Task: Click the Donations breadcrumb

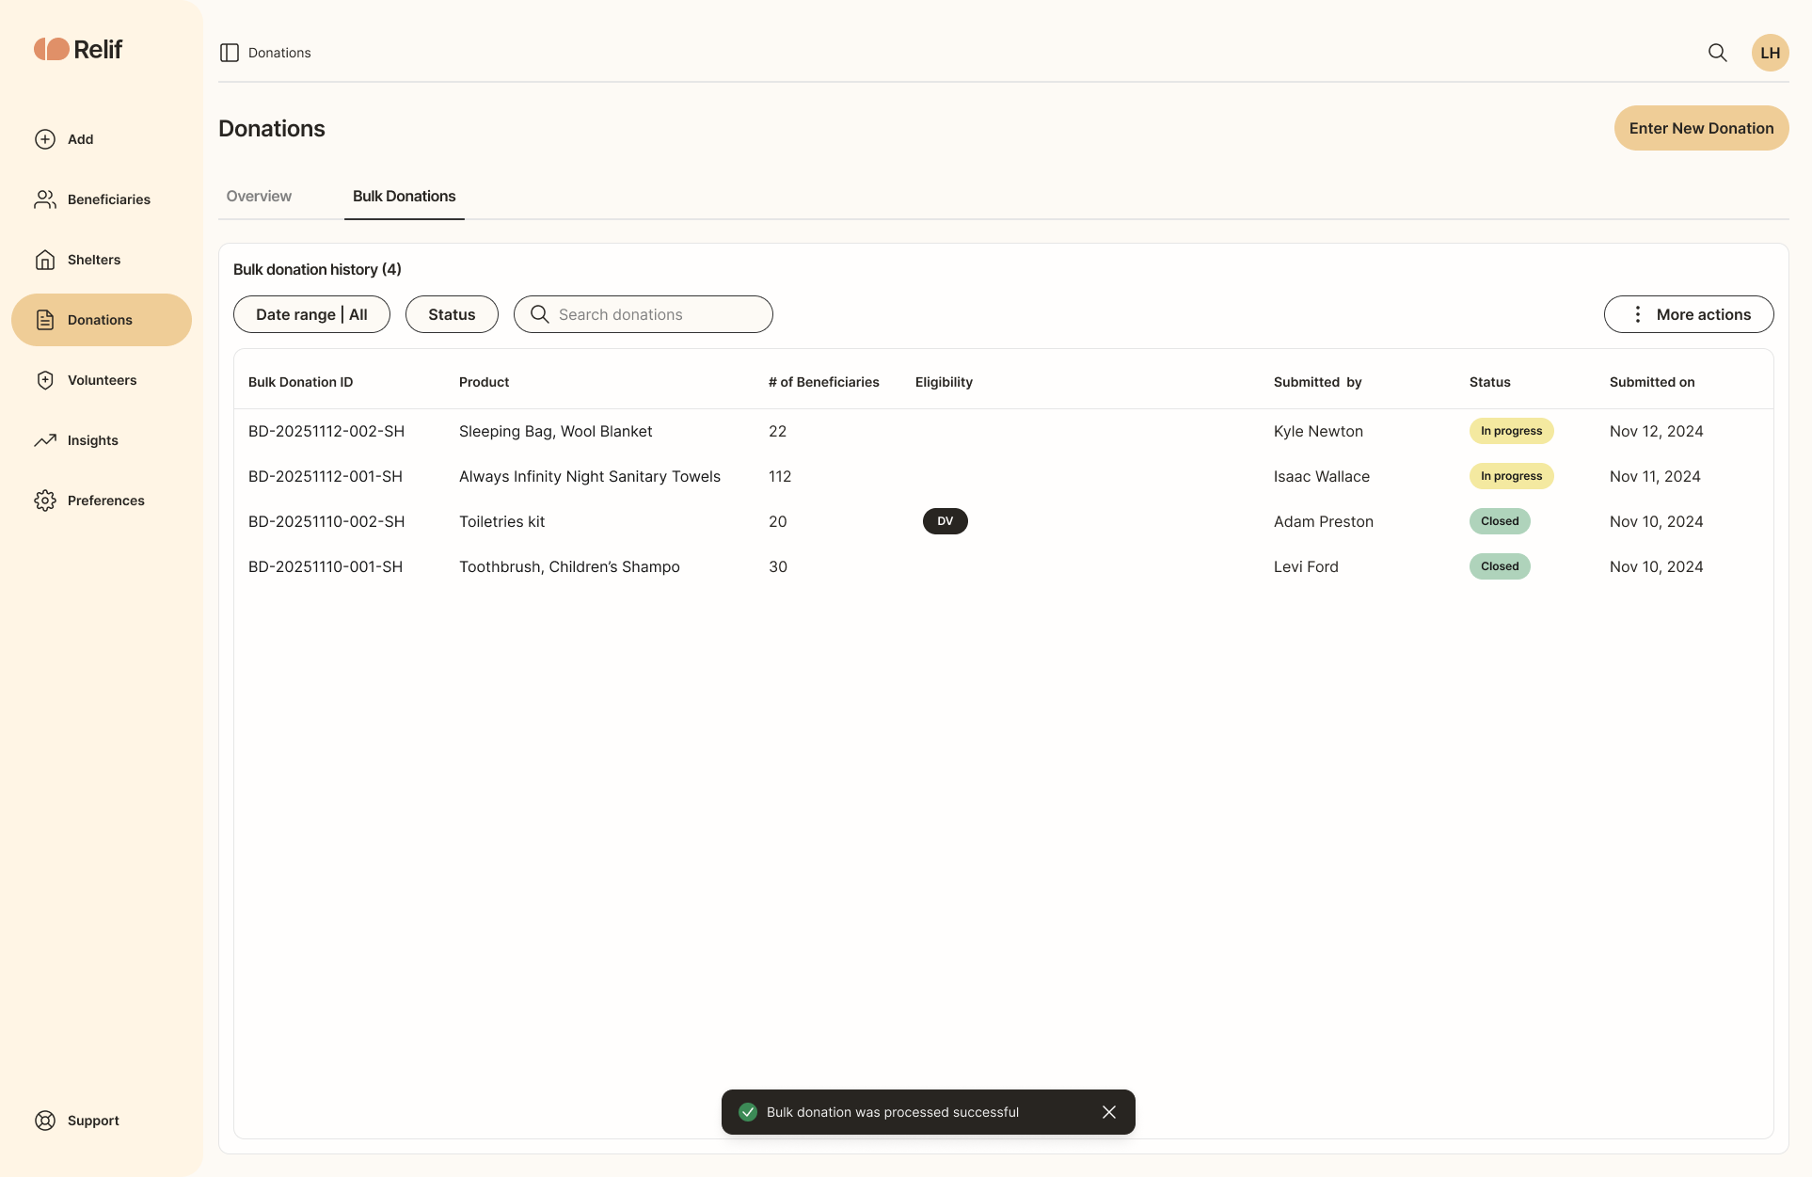Action: click(279, 53)
